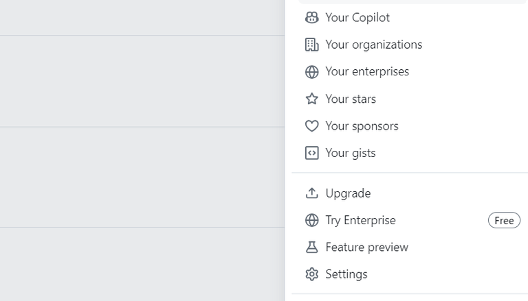Screen dimensions: 528x301
Task: Click the Copilot icon
Action: click(311, 18)
